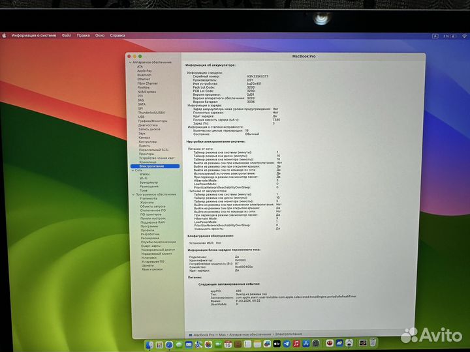The height and width of the screenshot is (352, 470).
Task: Select Журналы in the sidebar
Action: (x=147, y=202)
